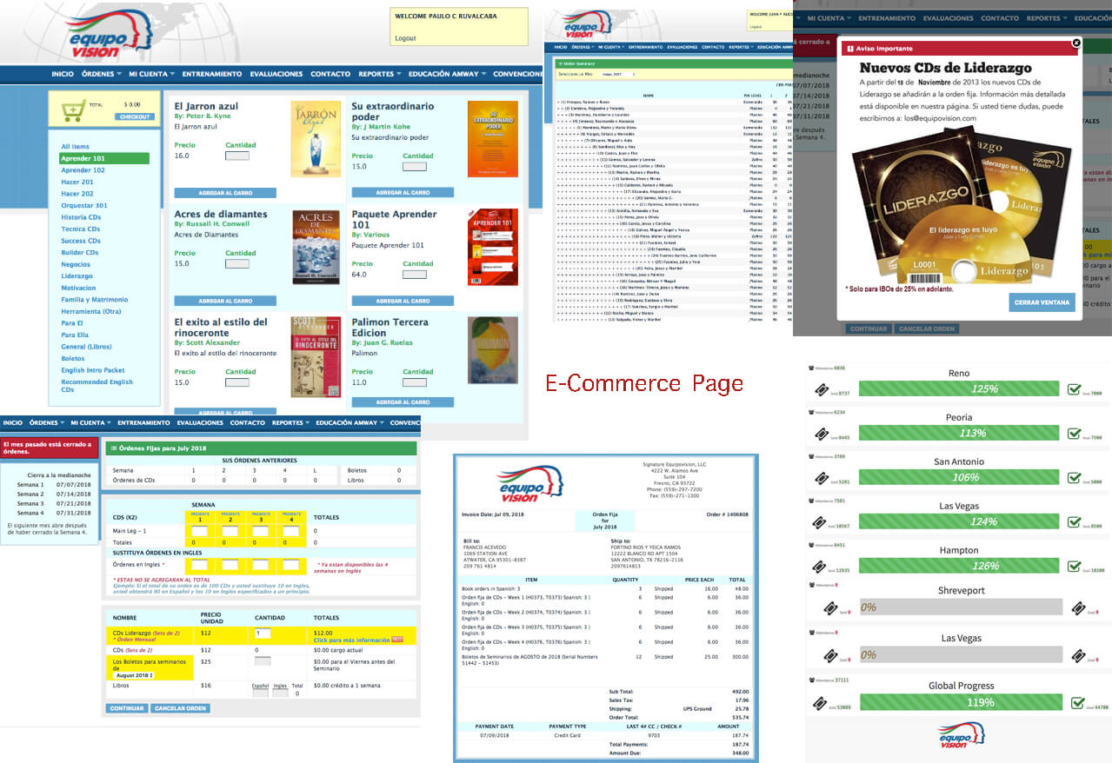Click the Peoria 113% progress bar
Image resolution: width=1112 pixels, height=763 pixels.
[x=959, y=433]
